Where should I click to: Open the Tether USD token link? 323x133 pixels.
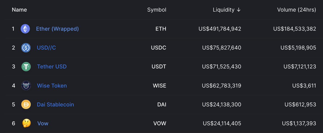tap(52, 67)
